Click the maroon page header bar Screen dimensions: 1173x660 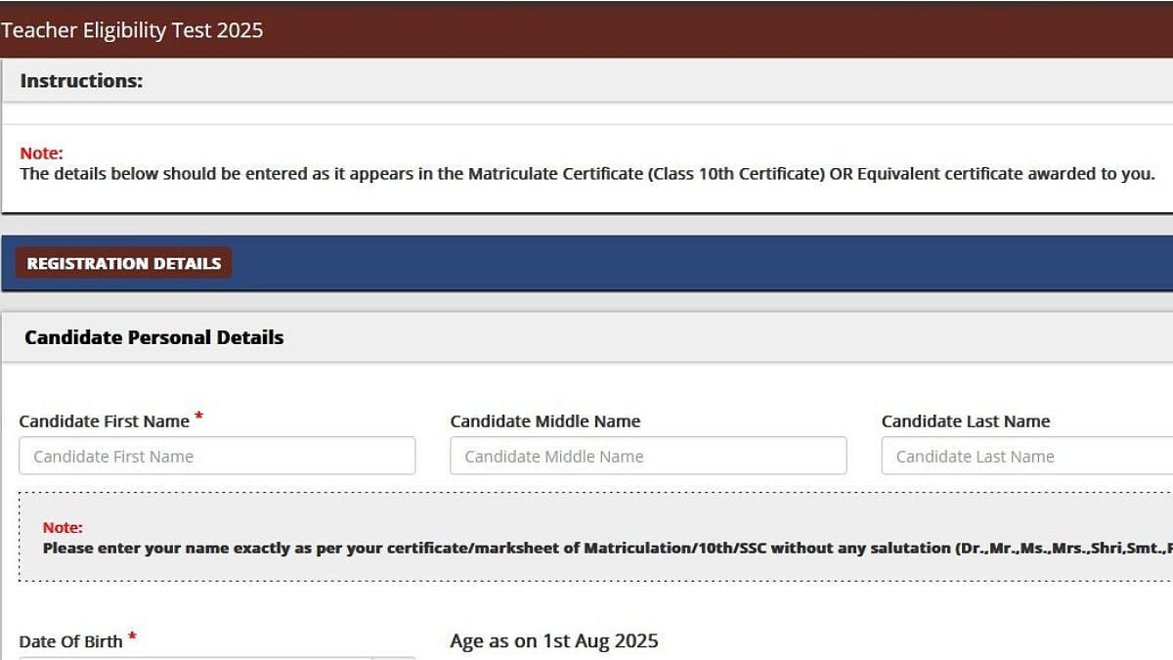click(x=684, y=30)
